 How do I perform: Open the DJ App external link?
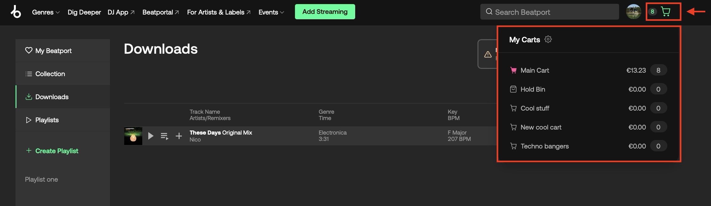pyautogui.click(x=121, y=12)
